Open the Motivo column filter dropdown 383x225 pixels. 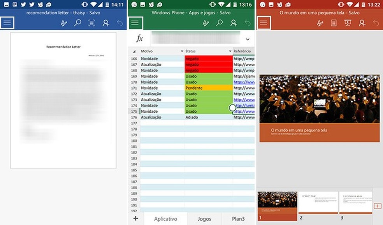(x=182, y=51)
